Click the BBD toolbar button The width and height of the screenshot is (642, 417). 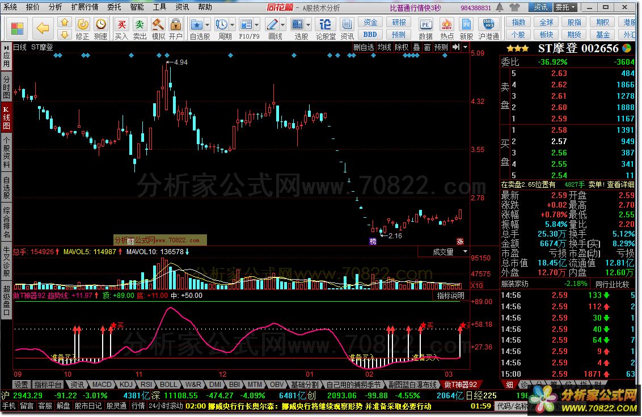370,35
